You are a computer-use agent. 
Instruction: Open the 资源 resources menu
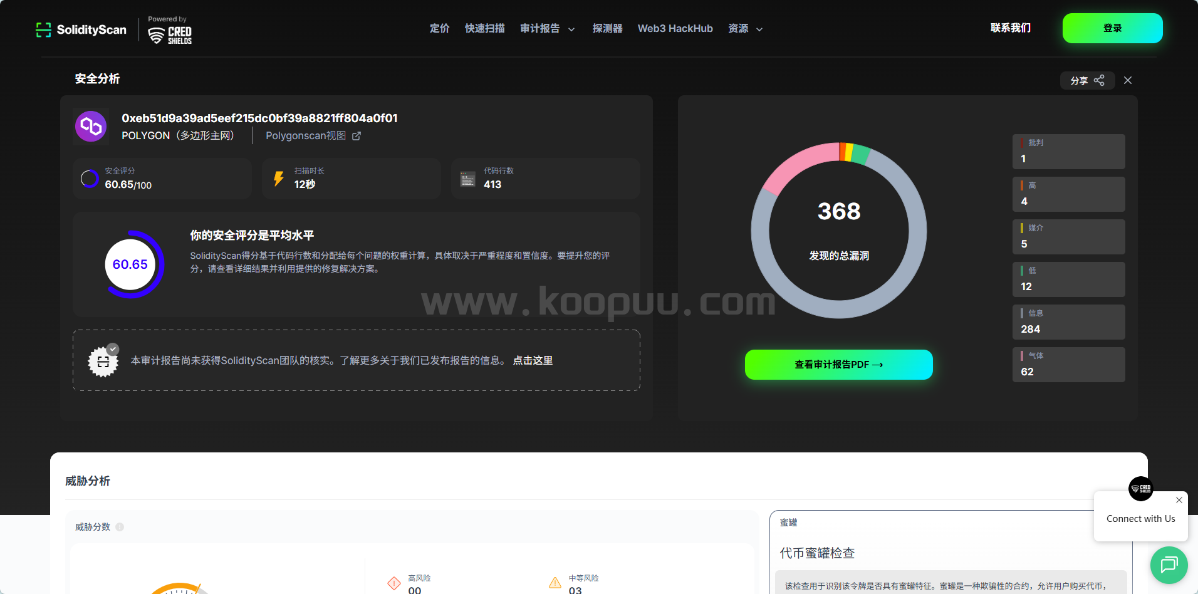738,28
